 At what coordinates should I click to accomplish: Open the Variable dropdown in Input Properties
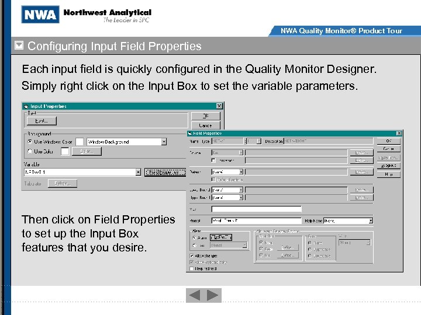pyautogui.click(x=138, y=172)
